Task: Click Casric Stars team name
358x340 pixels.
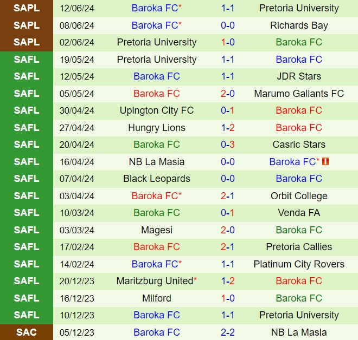Action: [299, 145]
